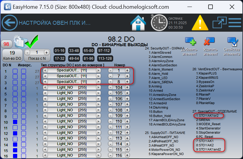Image resolution: width=243 pixels, height=159 pixels.
Task: Click next type arrow for DO 1
Action: click(98, 70)
